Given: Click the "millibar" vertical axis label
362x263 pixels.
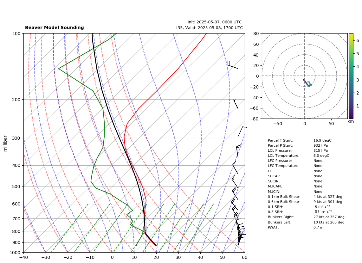Looking at the screenshot, I should pos(5,144).
